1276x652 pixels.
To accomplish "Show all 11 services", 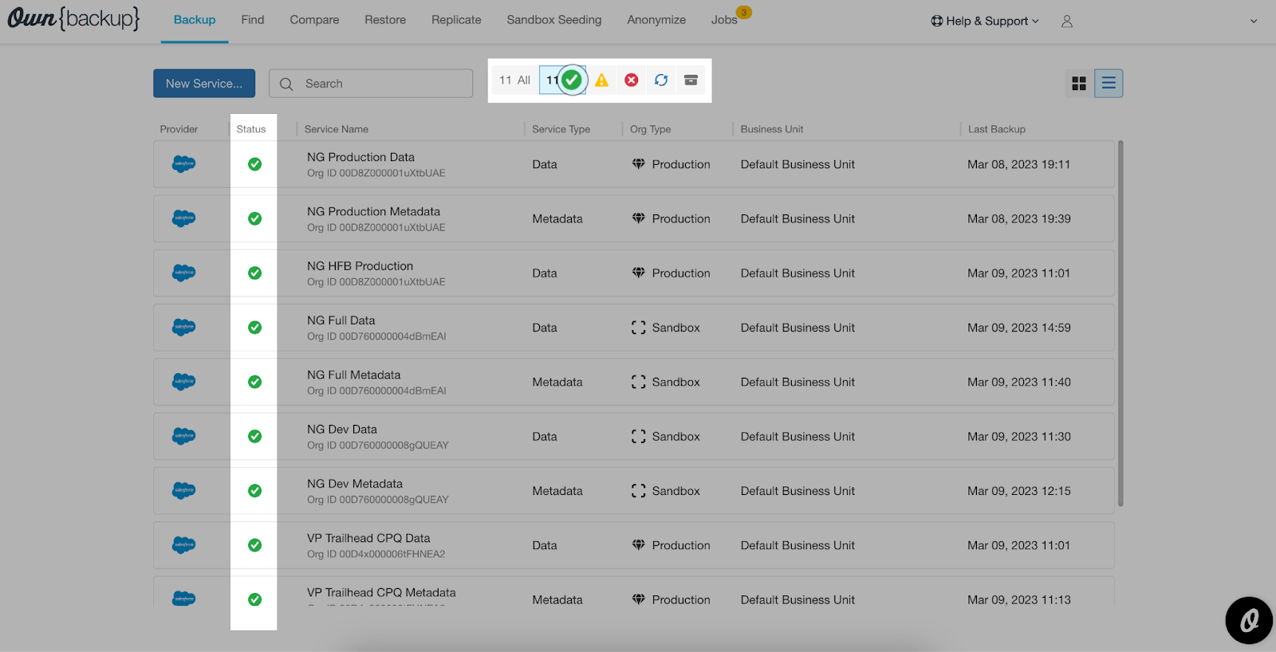I will pyautogui.click(x=514, y=81).
